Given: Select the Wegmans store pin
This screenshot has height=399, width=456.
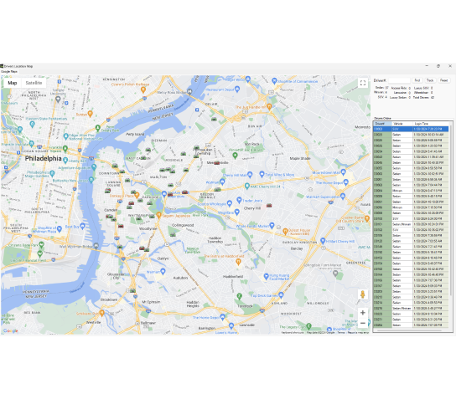Looking at the screenshot, I should pyautogui.click(x=236, y=212).
